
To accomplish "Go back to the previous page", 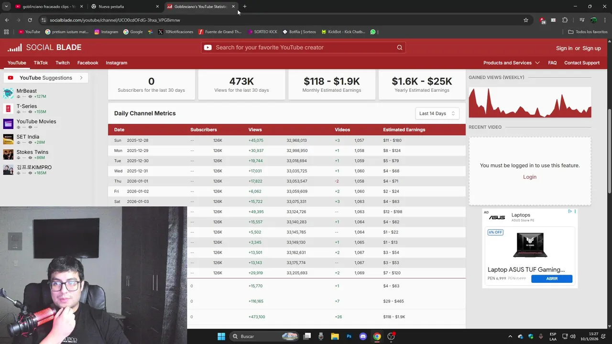I will (7, 20).
